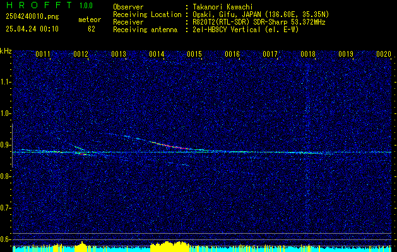This screenshot has height=252, width=397.
Task: Click the 0012 time marker
Action: [81, 54]
